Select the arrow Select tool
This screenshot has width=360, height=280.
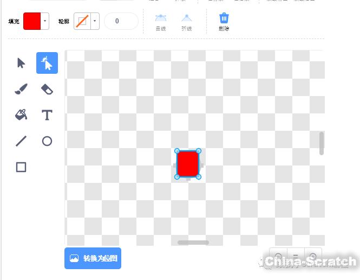click(21, 63)
